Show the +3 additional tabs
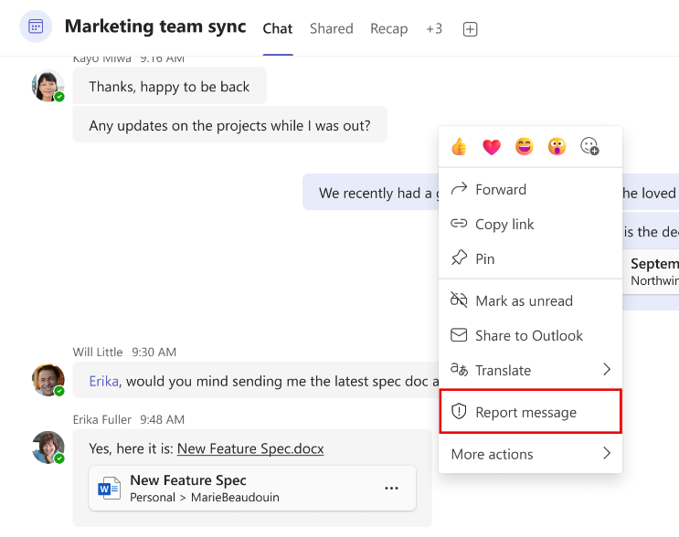Image resolution: width=679 pixels, height=537 pixels. coord(434,29)
